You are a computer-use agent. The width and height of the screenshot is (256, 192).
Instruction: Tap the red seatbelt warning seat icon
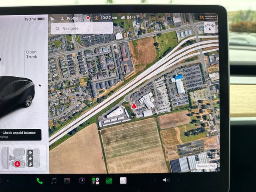click(17, 164)
